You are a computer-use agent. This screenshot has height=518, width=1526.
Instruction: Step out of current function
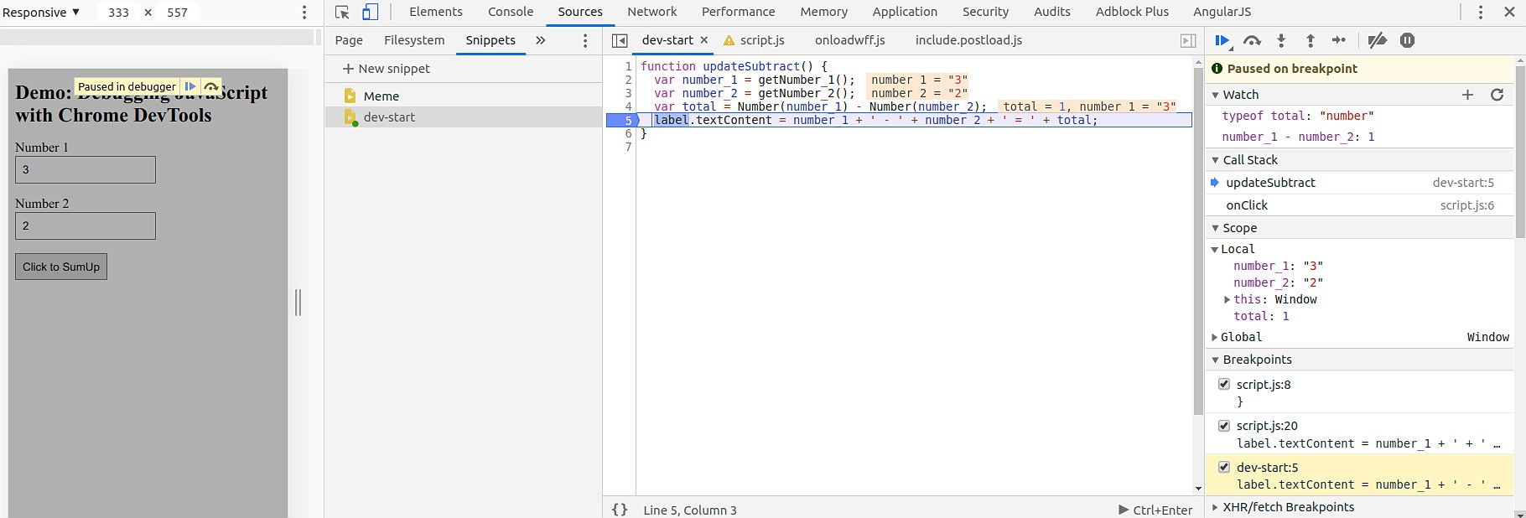[x=1311, y=40]
